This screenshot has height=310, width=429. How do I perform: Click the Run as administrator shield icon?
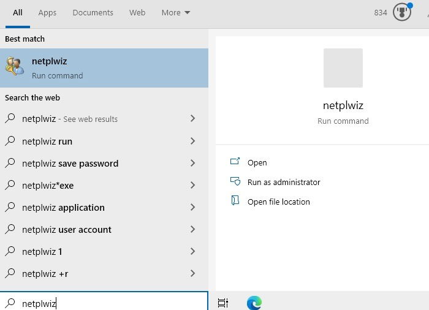pyautogui.click(x=235, y=181)
